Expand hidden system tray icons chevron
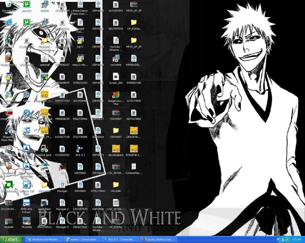The height and width of the screenshot is (243, 305). pos(278,240)
